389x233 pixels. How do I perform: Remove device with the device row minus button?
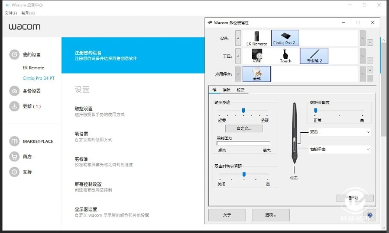click(x=370, y=43)
